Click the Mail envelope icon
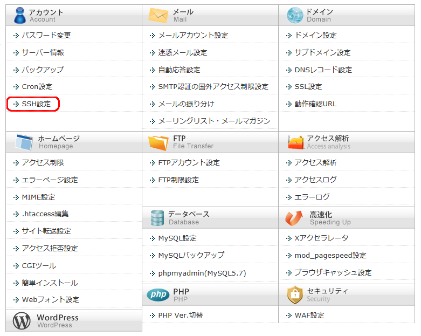The width and height of the screenshot is (421, 336). coord(158,15)
